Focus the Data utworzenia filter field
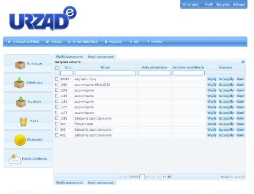254x194 pixels. coord(155,73)
